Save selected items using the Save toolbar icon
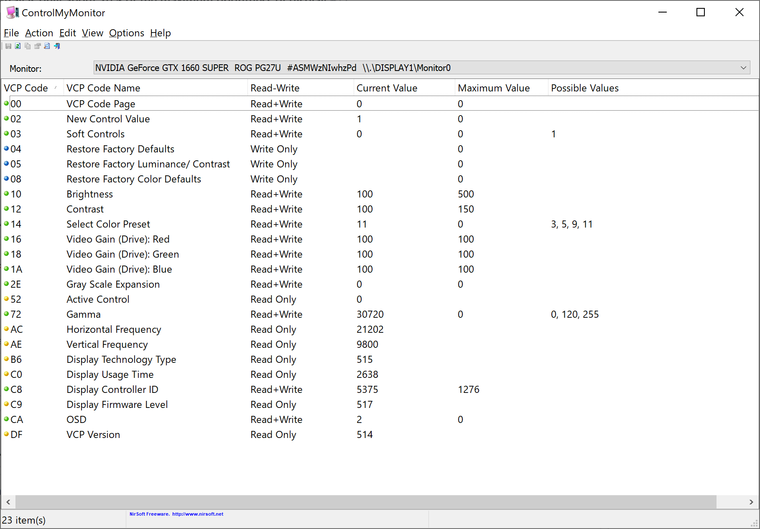This screenshot has height=529, width=760. click(x=8, y=46)
